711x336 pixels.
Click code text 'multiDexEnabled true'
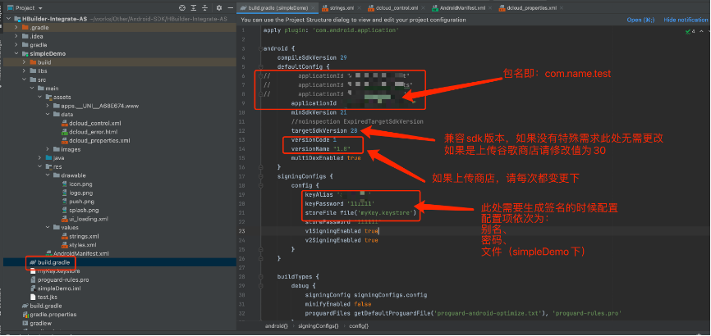pos(326,158)
